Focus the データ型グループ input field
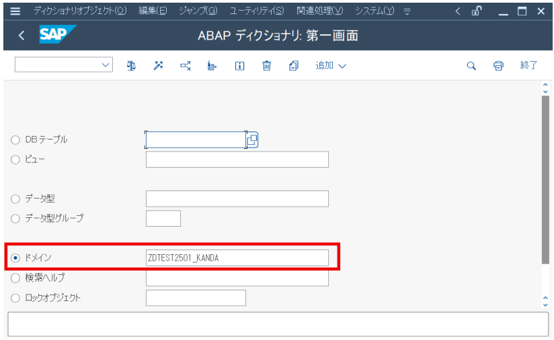This screenshot has height=340, width=554. [x=163, y=219]
